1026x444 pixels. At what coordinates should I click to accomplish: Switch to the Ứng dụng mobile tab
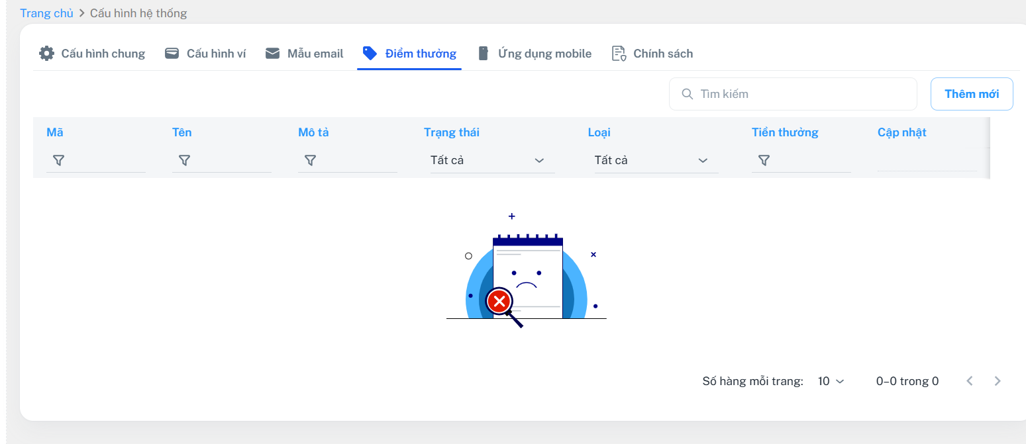pyautogui.click(x=544, y=54)
